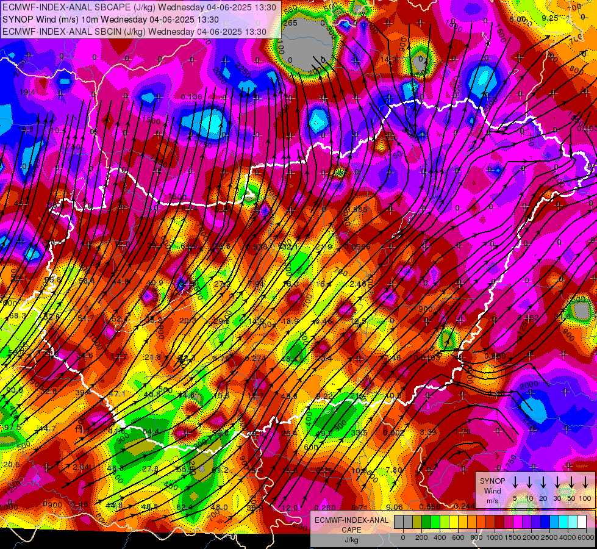The image size is (597, 549).
Task: Click the map value '56.4'
Action: click(x=87, y=281)
